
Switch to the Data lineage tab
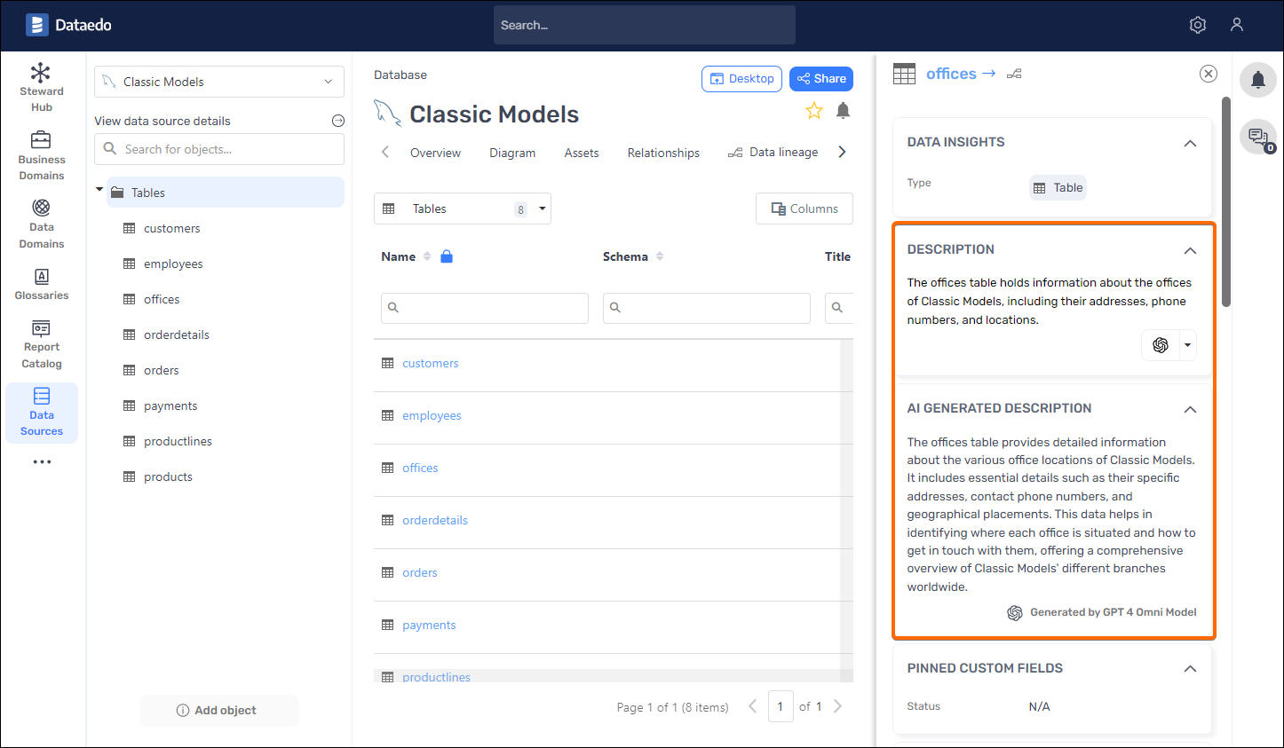773,152
